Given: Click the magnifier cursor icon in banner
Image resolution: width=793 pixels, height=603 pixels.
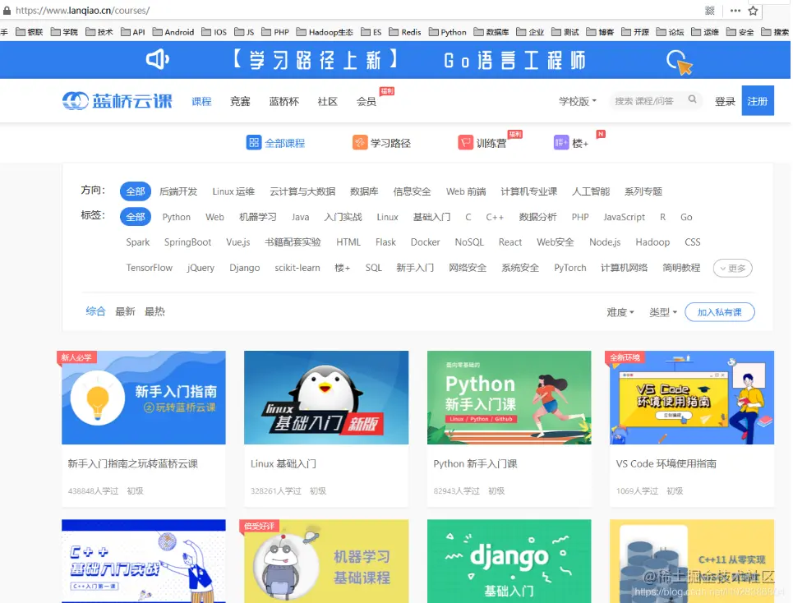Looking at the screenshot, I should pyautogui.click(x=679, y=62).
